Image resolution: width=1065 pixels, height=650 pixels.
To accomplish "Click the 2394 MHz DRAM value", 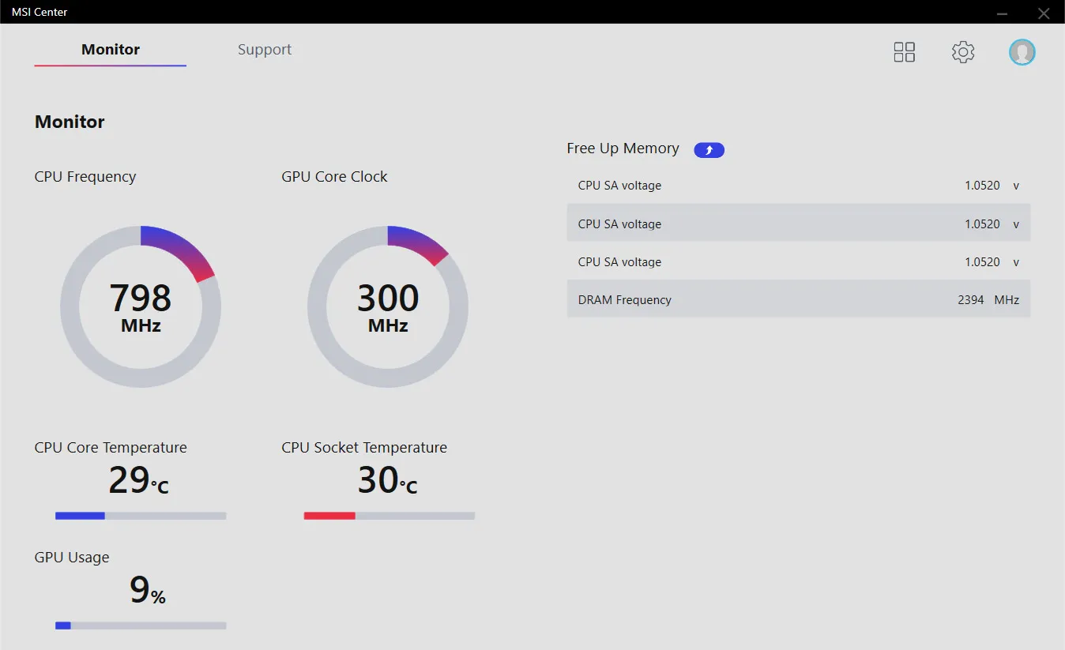I will 988,300.
